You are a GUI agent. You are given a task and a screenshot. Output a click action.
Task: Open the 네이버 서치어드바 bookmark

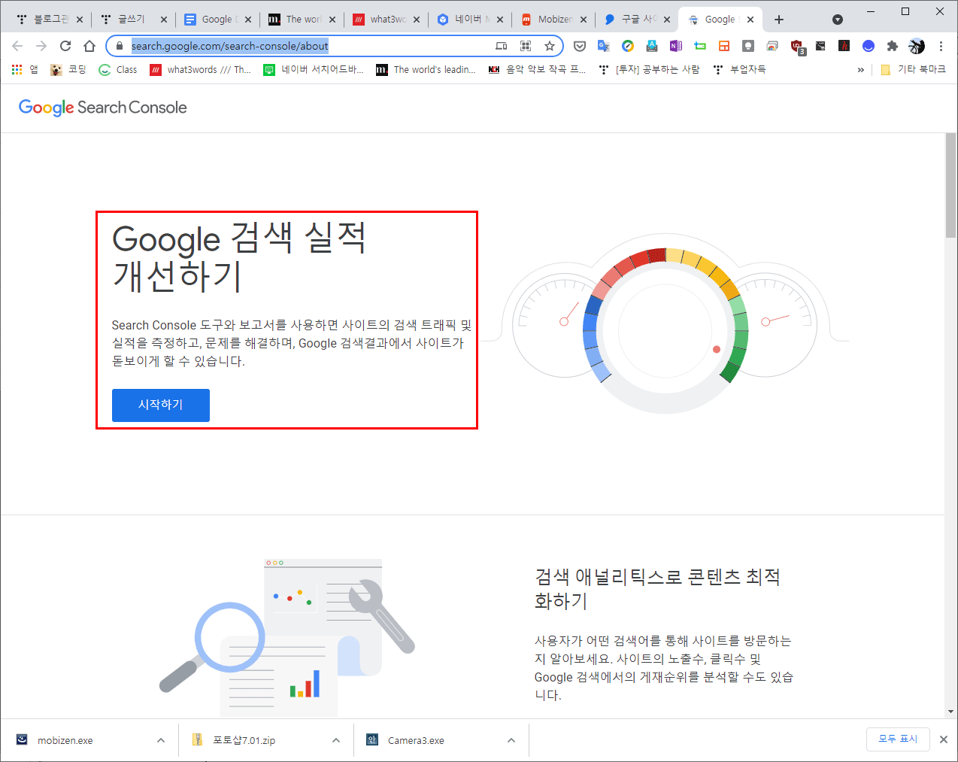pyautogui.click(x=314, y=69)
